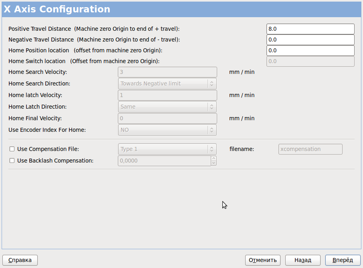The width and height of the screenshot is (363, 268).
Task: Click the Home Switch location field
Action: point(310,62)
